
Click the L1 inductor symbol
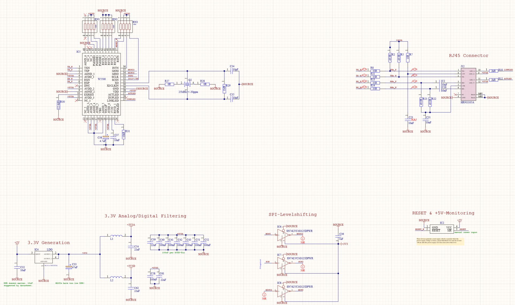[116, 236]
